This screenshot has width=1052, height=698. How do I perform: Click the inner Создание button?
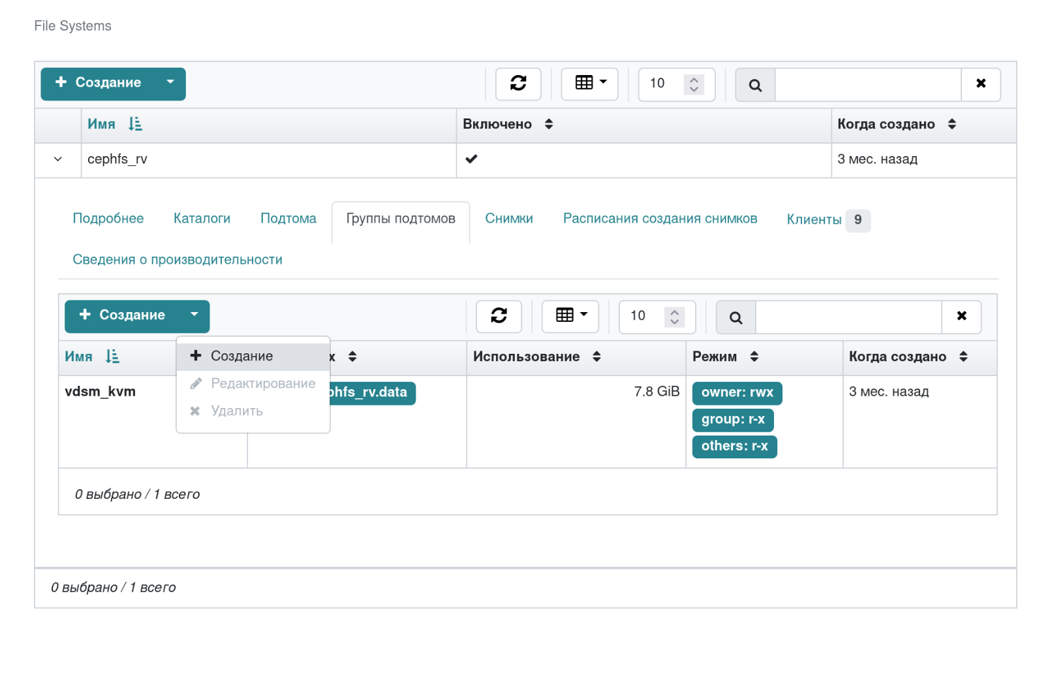pos(123,315)
